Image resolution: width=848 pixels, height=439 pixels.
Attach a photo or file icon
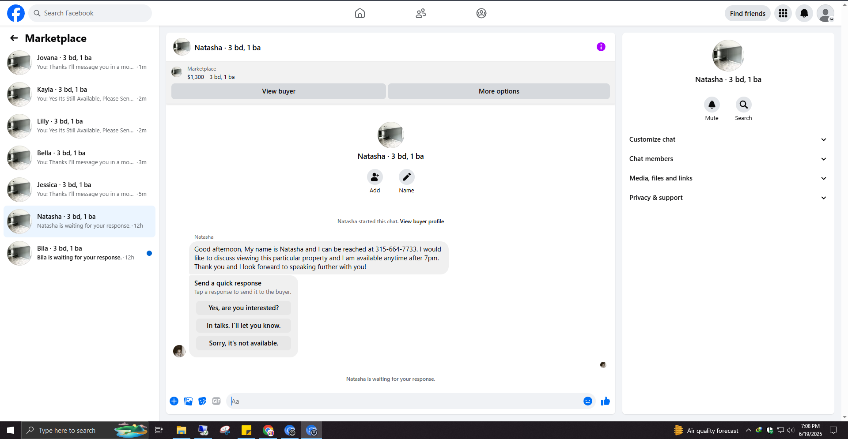click(x=188, y=401)
